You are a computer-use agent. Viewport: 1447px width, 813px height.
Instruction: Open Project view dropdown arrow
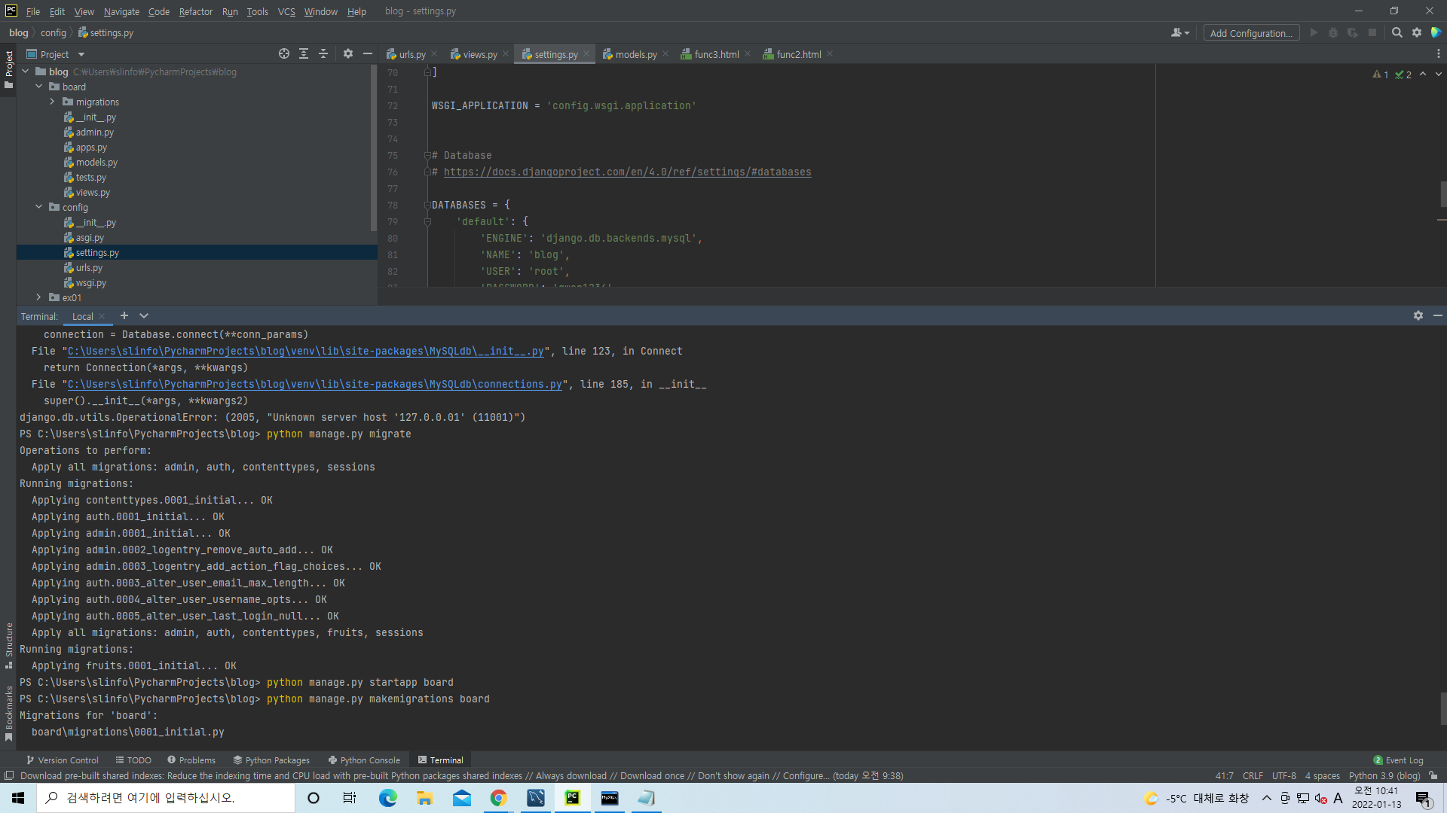coord(81,54)
